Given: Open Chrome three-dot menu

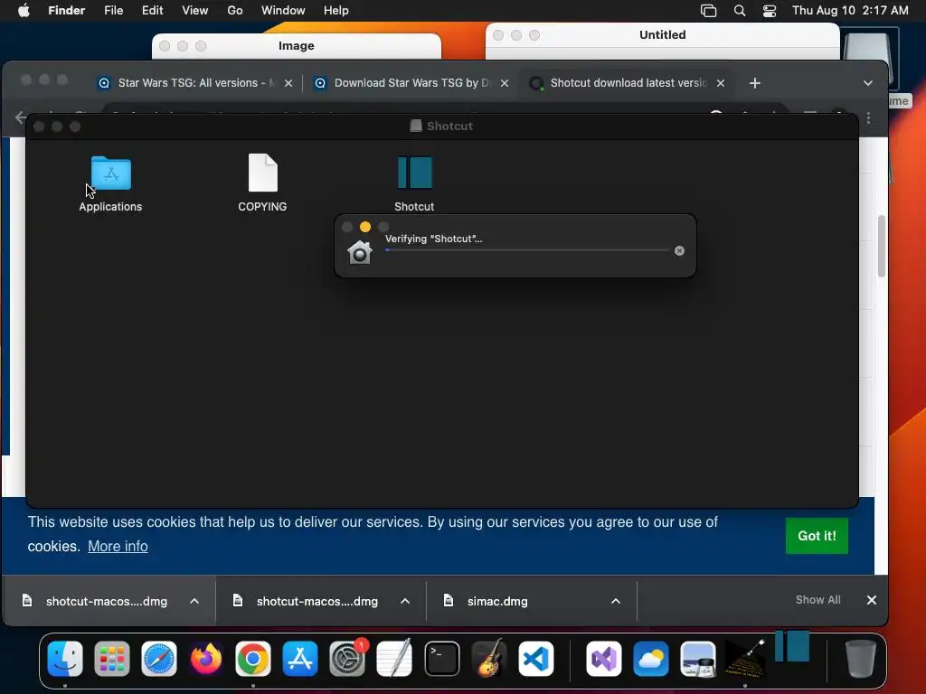Looking at the screenshot, I should pos(868,118).
